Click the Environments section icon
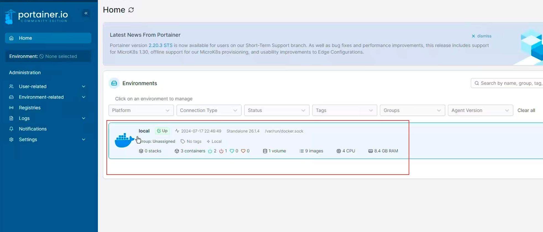 (114, 83)
